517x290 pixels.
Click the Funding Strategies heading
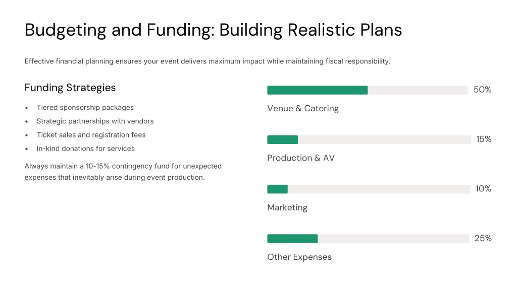pyautogui.click(x=70, y=88)
